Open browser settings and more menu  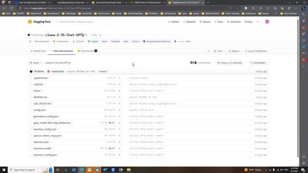296,8
